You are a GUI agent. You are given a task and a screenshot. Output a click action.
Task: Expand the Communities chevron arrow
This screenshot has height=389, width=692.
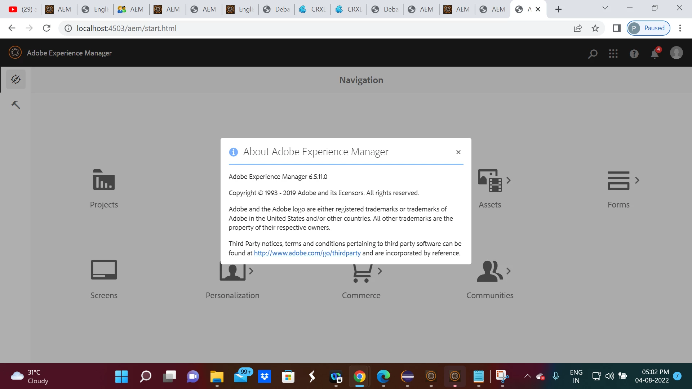coord(509,271)
